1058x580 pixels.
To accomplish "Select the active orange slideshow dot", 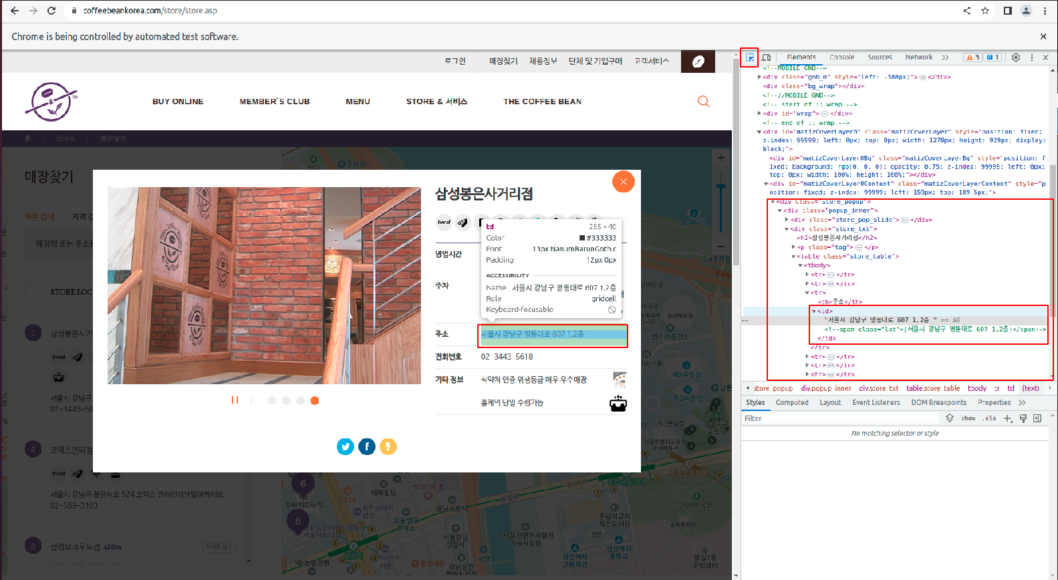I will pos(315,400).
